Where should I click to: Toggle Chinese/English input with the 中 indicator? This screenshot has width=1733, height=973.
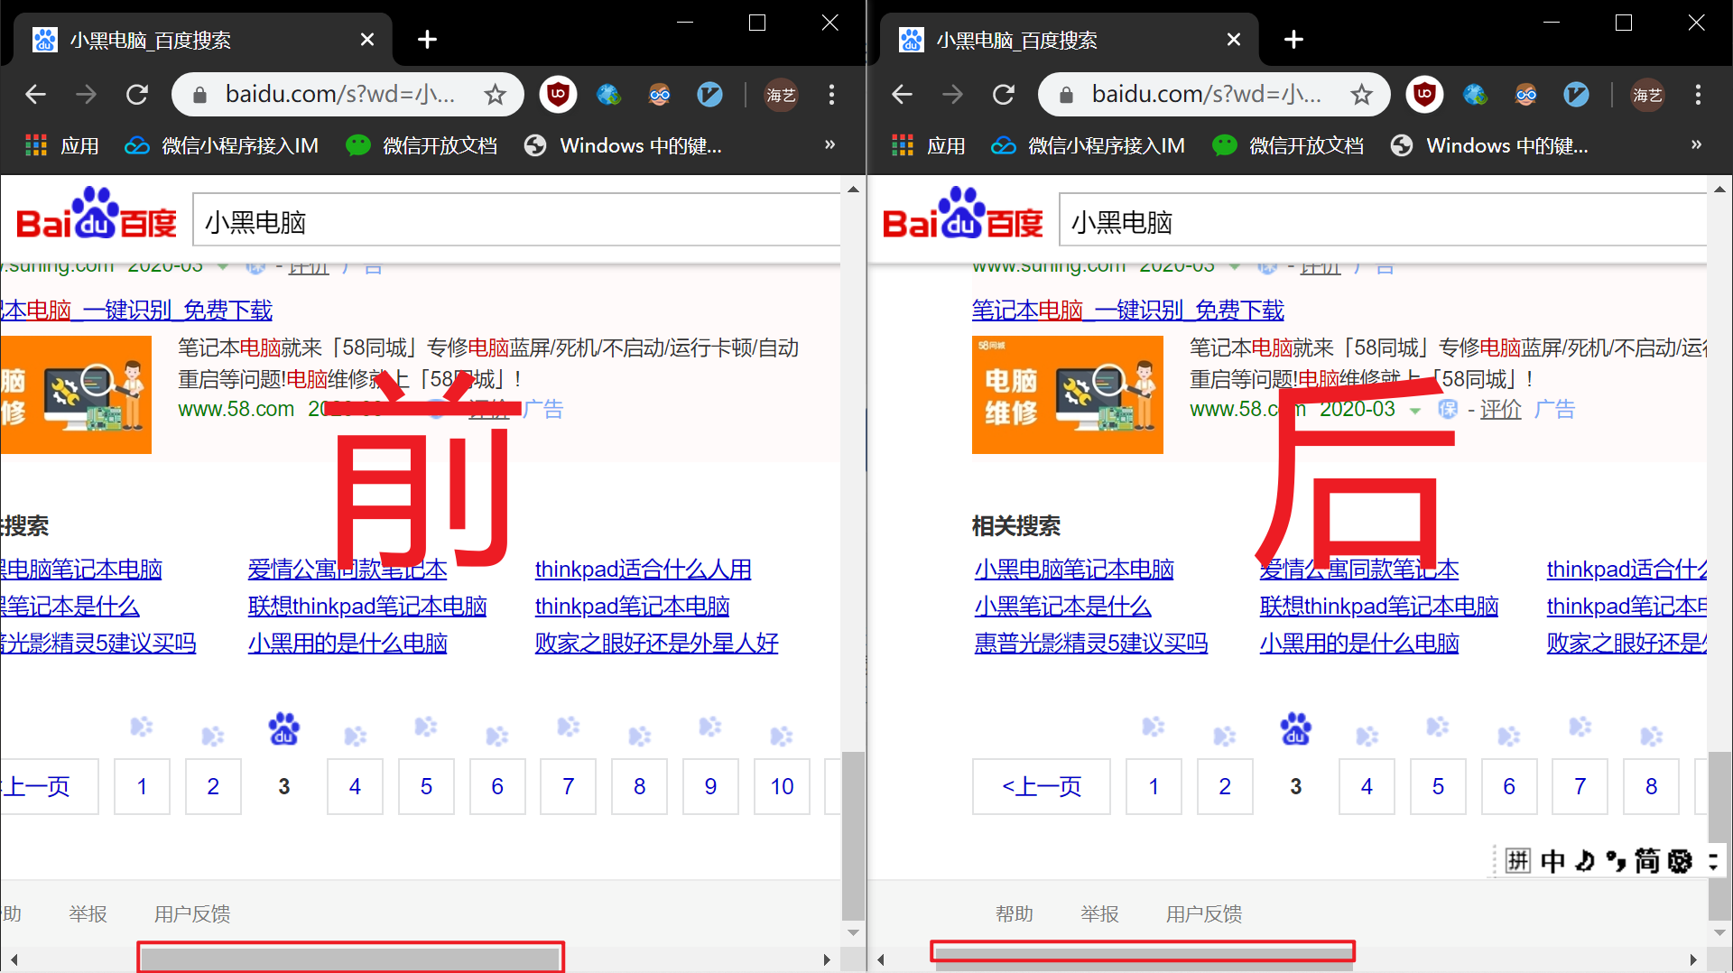pyautogui.click(x=1553, y=860)
